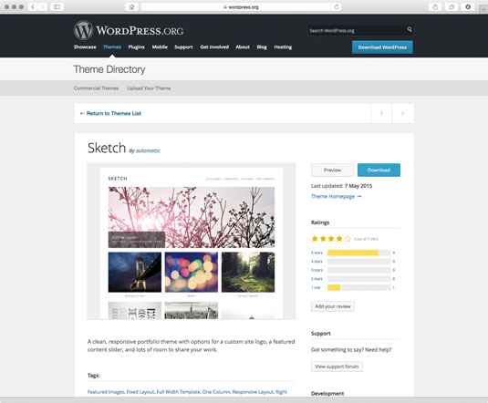Go to previous theme arrow

[x=381, y=113]
